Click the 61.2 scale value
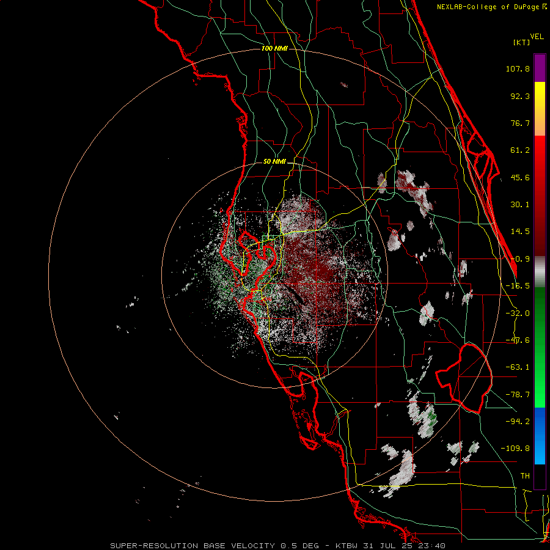This screenshot has width=550, height=550. tap(520, 150)
